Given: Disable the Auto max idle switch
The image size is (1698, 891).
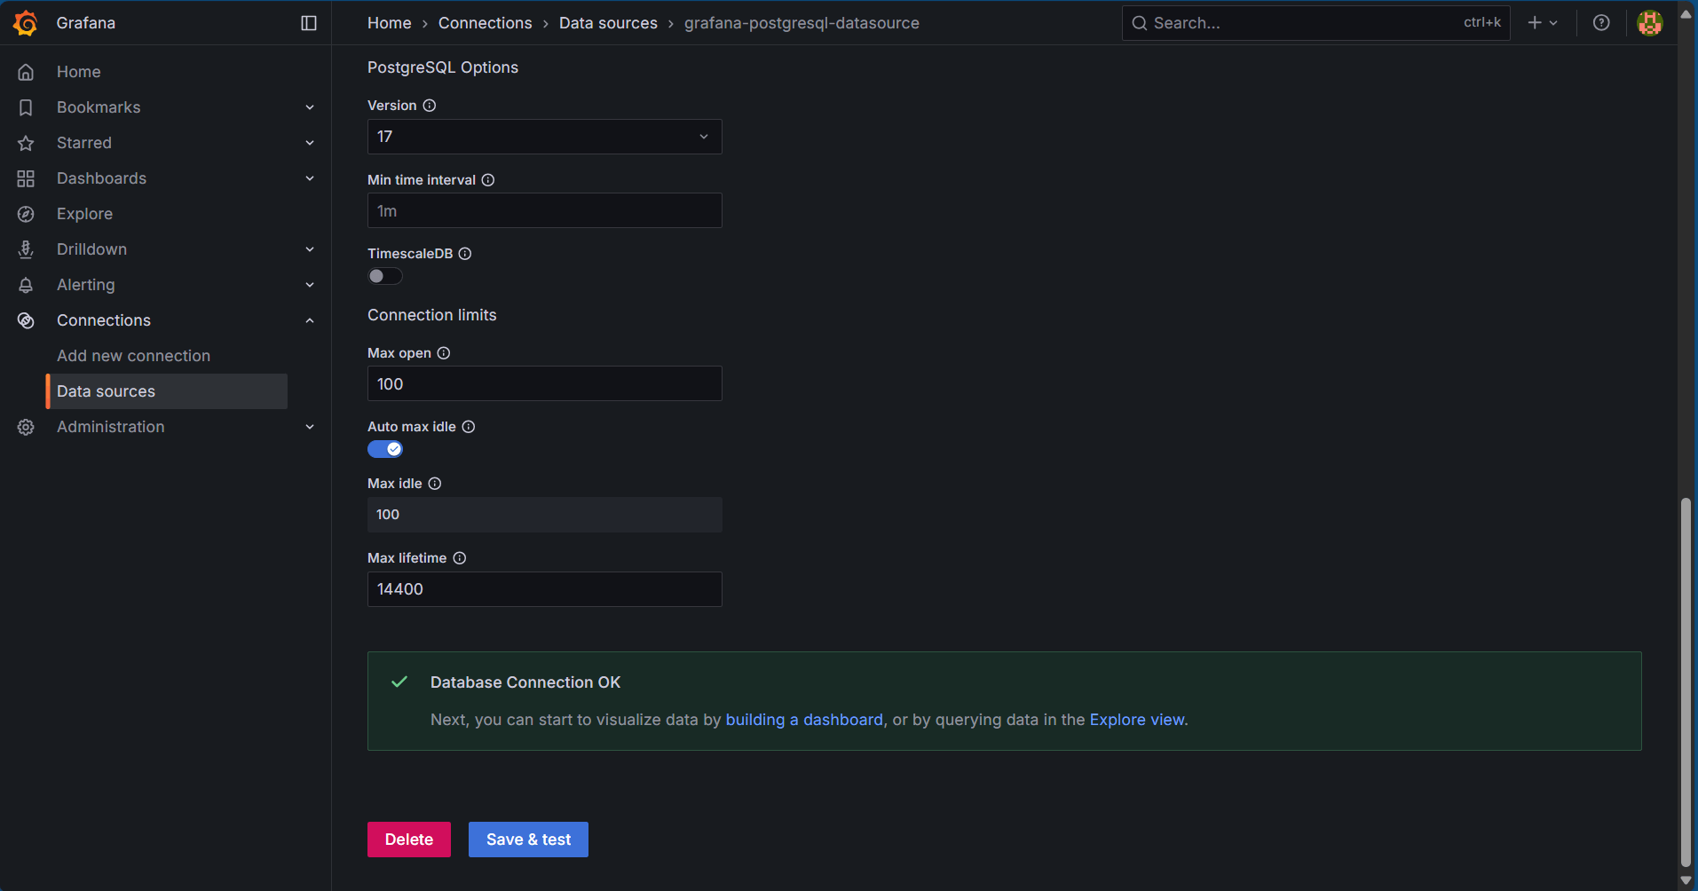Looking at the screenshot, I should click(385, 449).
